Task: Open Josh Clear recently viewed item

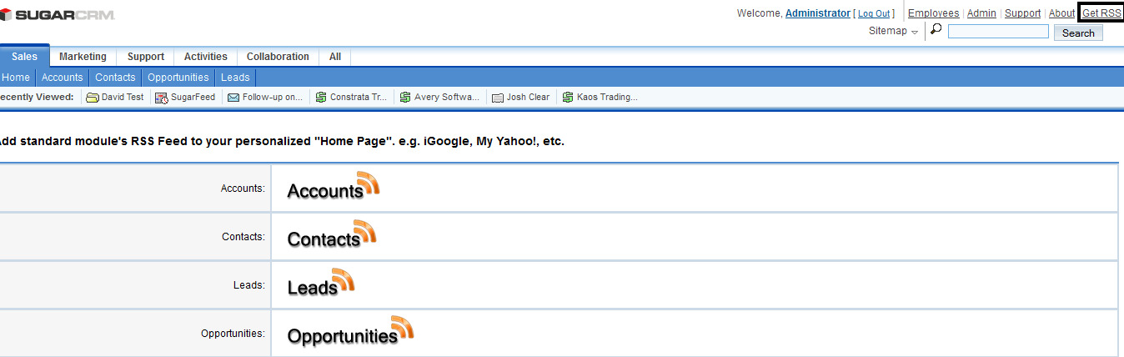Action: point(521,97)
